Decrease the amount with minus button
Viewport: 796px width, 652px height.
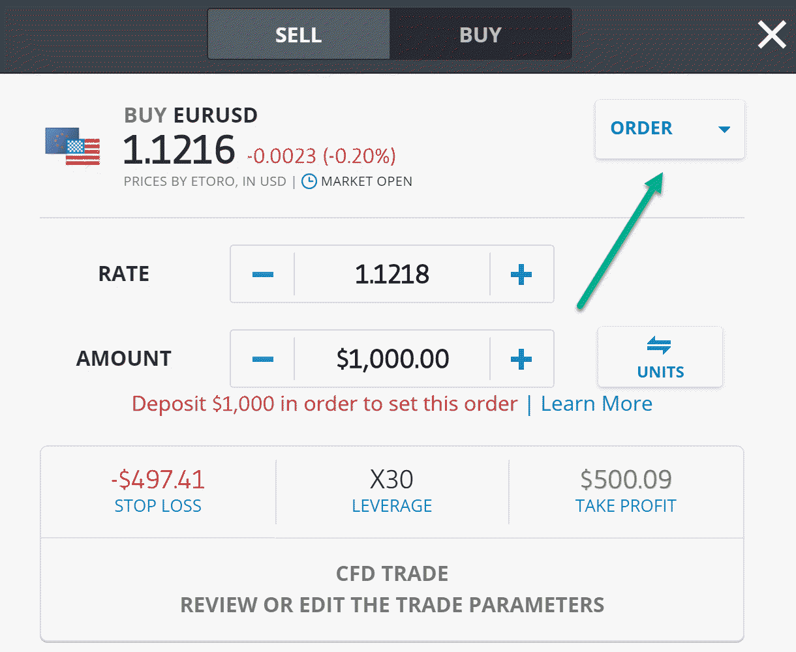(262, 359)
